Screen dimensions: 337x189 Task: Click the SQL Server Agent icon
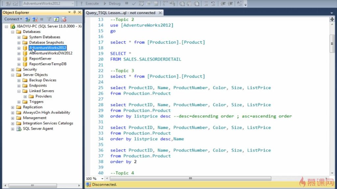(19, 129)
